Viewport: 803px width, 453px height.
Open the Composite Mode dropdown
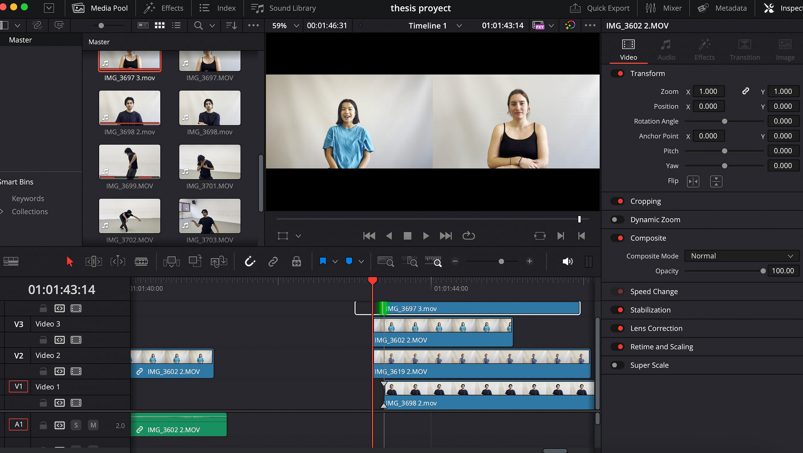click(x=741, y=256)
